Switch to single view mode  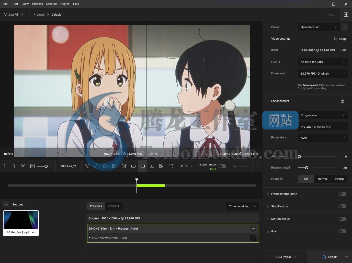coord(133,166)
